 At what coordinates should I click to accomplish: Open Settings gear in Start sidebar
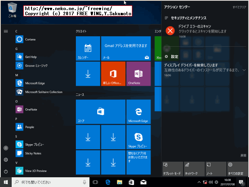tap(6, 160)
